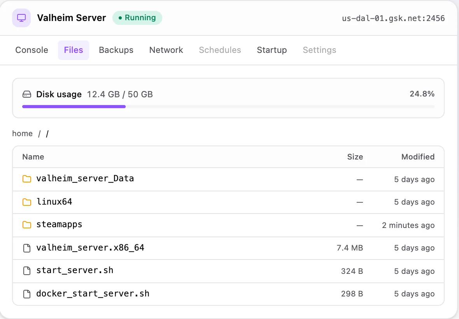Image resolution: width=459 pixels, height=319 pixels.
Task: Click the valheim_server_Data folder icon
Action: pos(26,179)
